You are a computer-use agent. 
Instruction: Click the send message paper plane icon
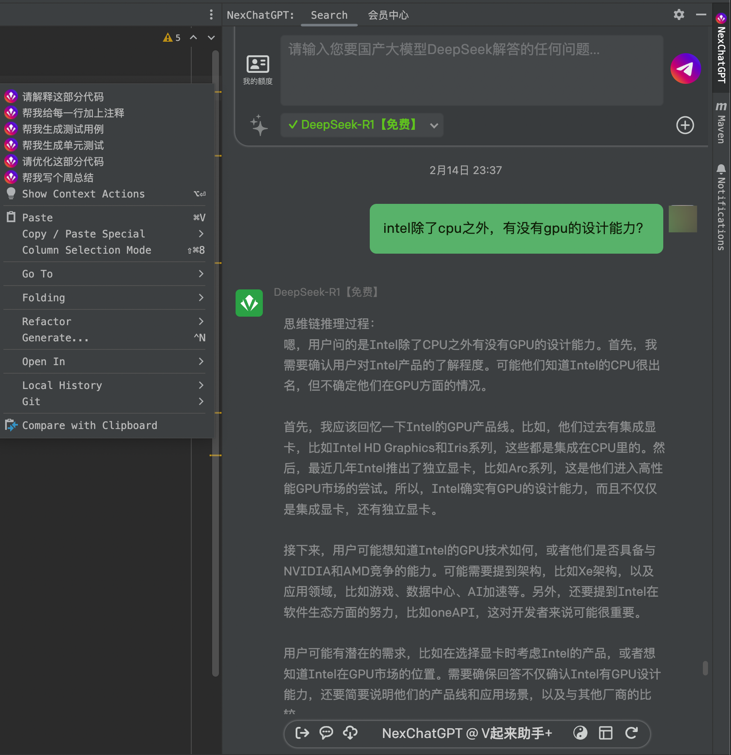tap(685, 69)
